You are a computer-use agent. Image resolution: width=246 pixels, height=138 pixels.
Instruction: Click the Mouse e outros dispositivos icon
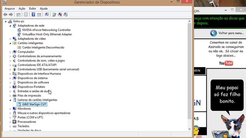pyautogui.click(x=15, y=113)
